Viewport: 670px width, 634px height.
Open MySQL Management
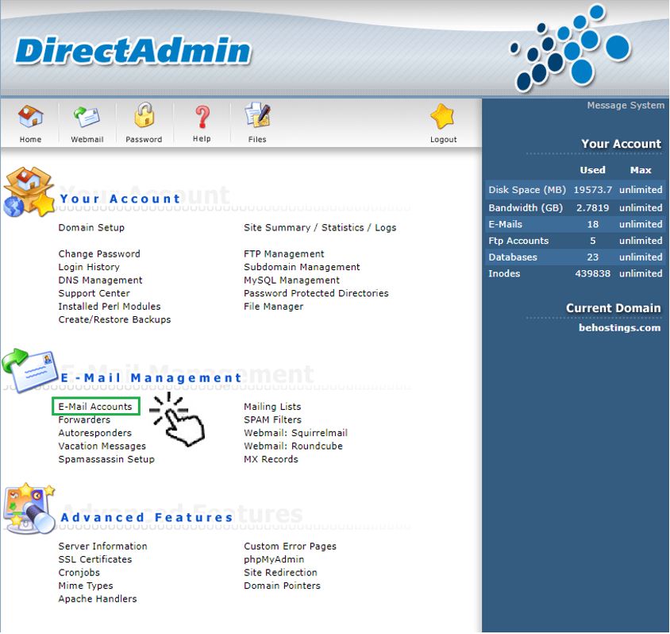click(292, 280)
